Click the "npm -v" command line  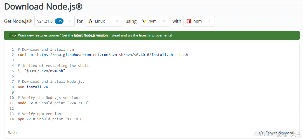(52, 119)
